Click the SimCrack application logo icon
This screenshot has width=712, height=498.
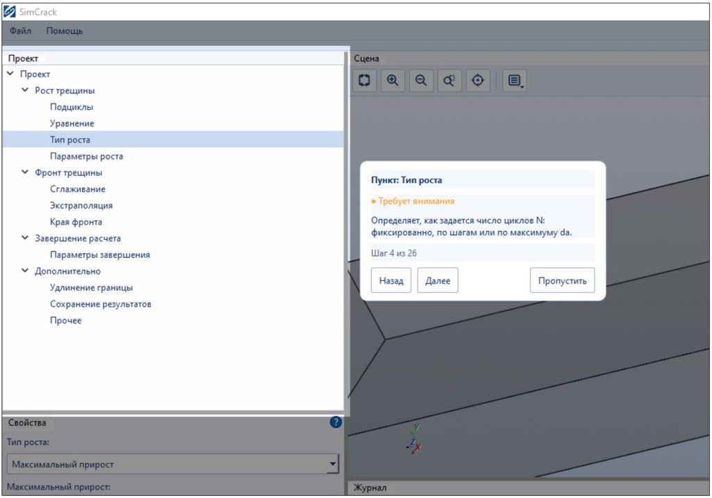10,11
